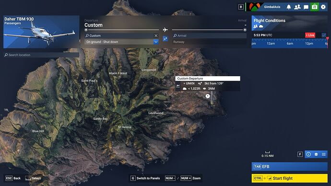Swap departure and arrival with blue arrows icon
The image size is (331, 186).
[x=165, y=39]
